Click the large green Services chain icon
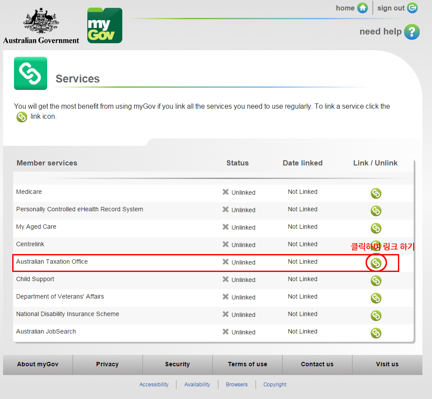Viewport: 432px width, 399px height. 30,73
